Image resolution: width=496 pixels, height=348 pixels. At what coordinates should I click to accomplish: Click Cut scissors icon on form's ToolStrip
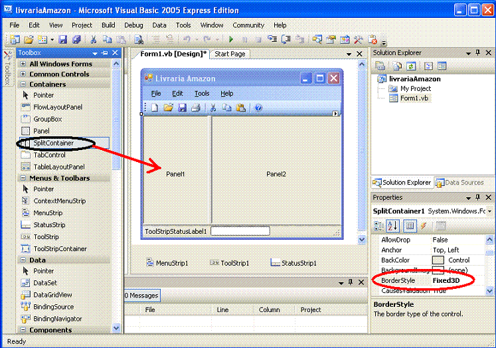(213, 108)
